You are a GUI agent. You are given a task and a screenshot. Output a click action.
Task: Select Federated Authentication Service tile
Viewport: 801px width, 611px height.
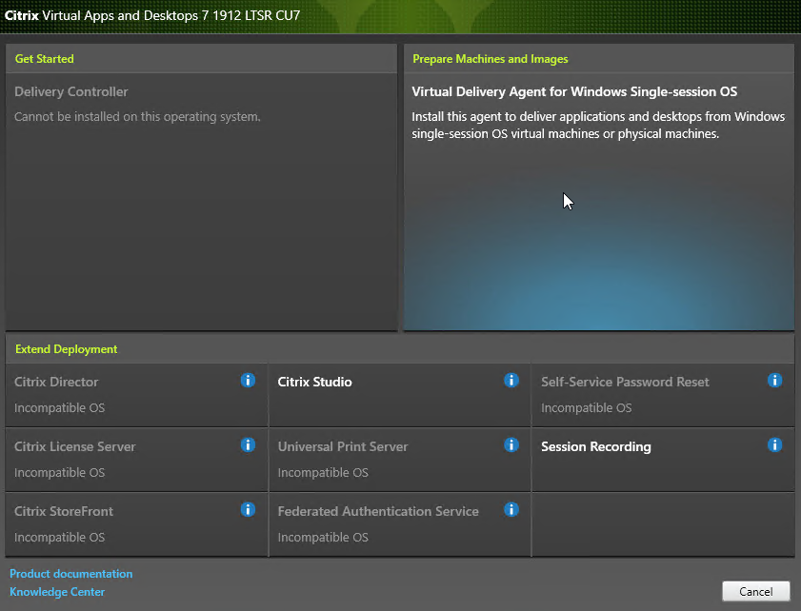399,524
